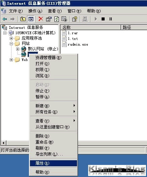The image size is (147, 177).
Task: Collapse the 网站 folder node
Action: pyautogui.click(x=11, y=44)
